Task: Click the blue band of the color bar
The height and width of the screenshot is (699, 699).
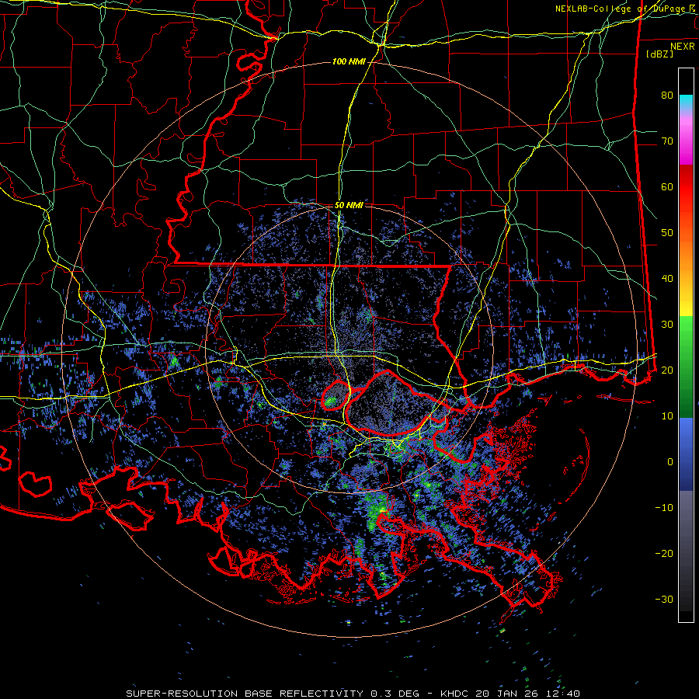Action: coord(686,454)
